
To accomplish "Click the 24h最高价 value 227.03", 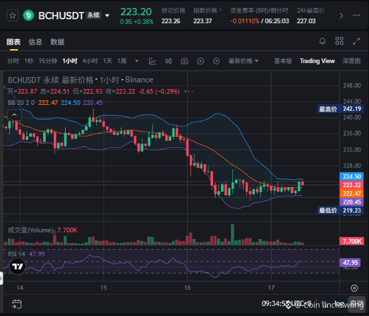I will pyautogui.click(x=306, y=21).
